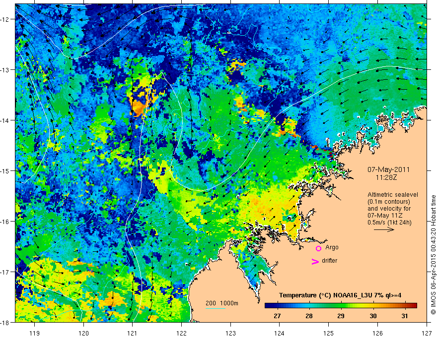Image resolution: width=437 pixels, height=337 pixels.
Task: Click the colorbar tick label '27'
Action: (x=277, y=316)
